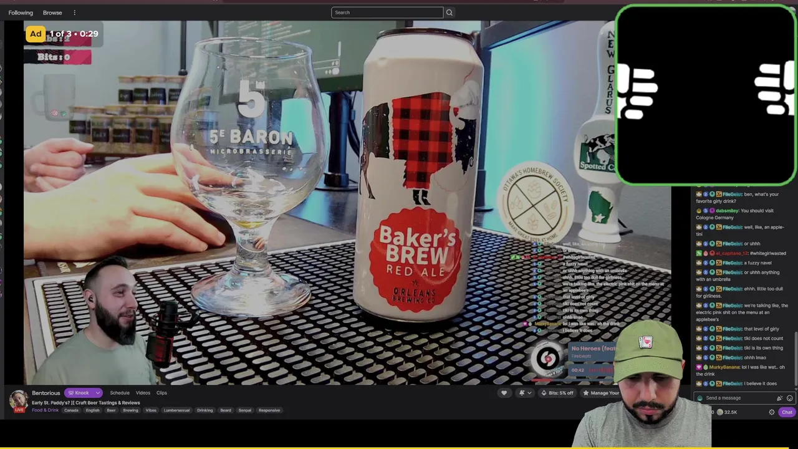Screen dimensions: 798x449
Task: Click the Manage Your Sub star button
Action: [x=601, y=393]
